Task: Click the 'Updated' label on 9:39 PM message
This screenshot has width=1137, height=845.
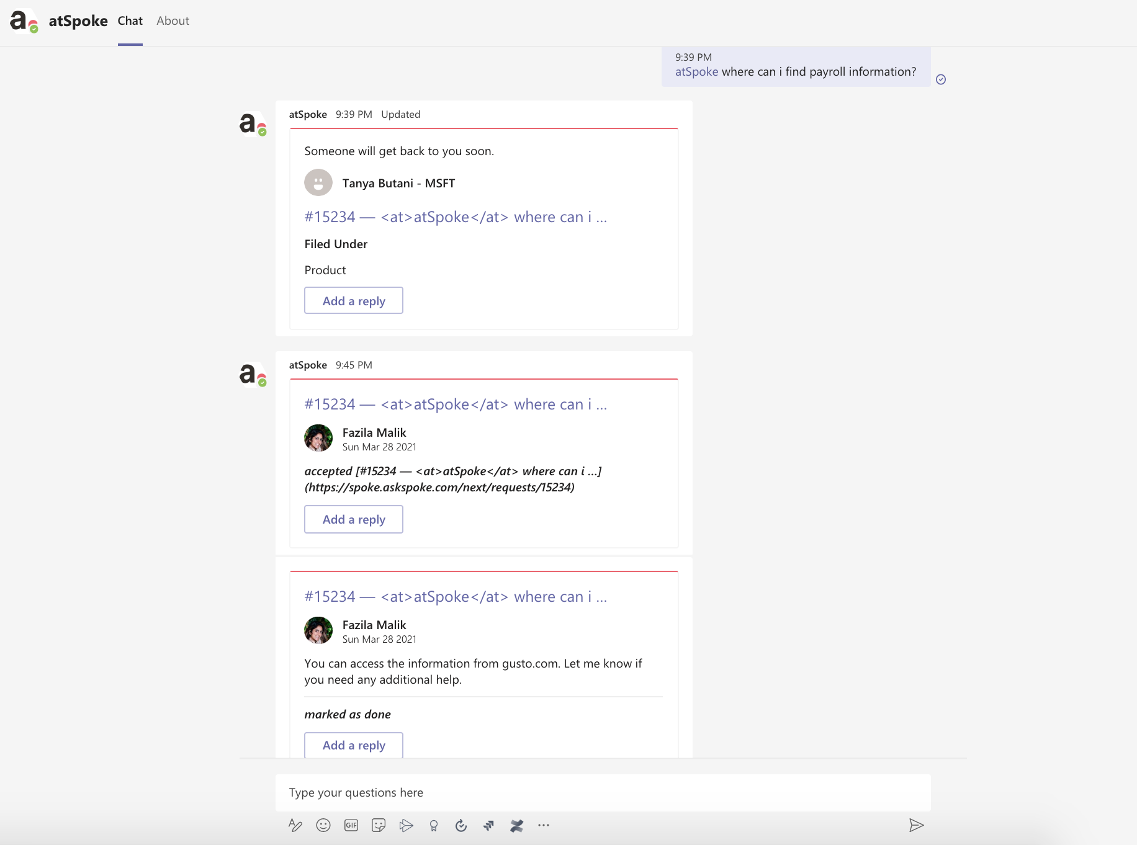Action: [x=401, y=114]
